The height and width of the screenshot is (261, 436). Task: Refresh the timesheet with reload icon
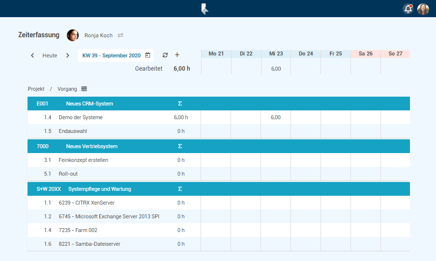(165, 55)
